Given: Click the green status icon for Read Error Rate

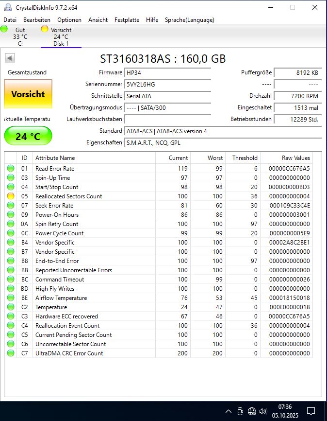Looking at the screenshot, I should pos(11,168).
